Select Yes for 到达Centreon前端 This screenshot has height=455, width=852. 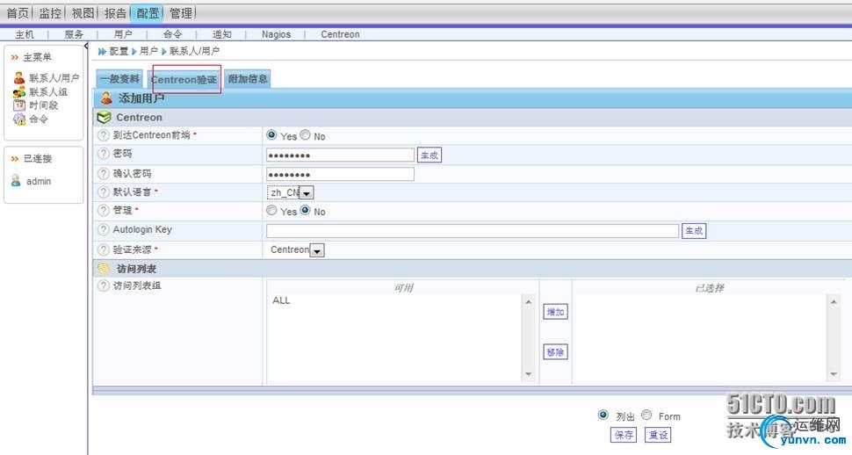(x=271, y=134)
